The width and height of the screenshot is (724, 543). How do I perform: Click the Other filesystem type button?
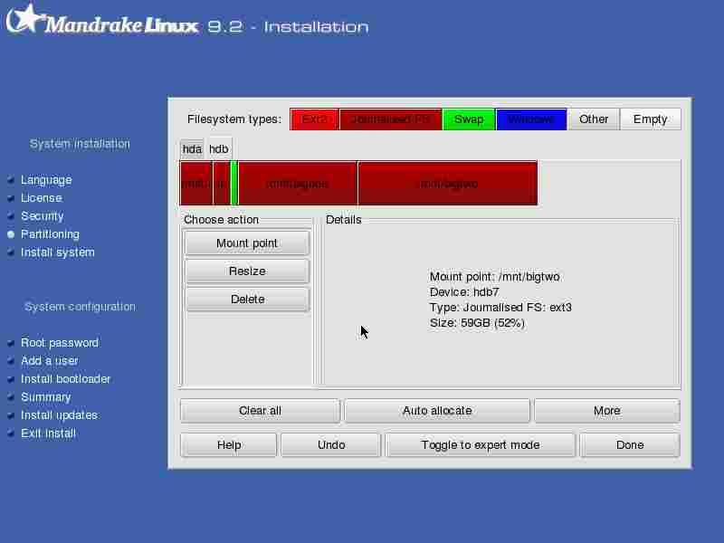tap(594, 119)
